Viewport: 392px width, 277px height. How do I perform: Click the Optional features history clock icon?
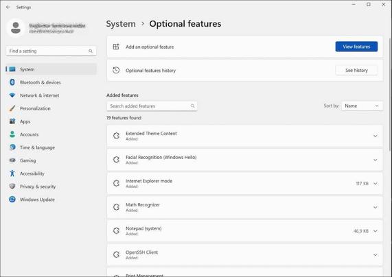pos(116,70)
